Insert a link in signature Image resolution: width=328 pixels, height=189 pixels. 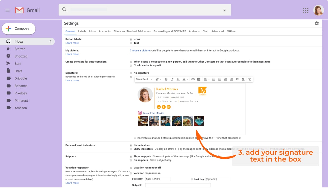(193, 79)
